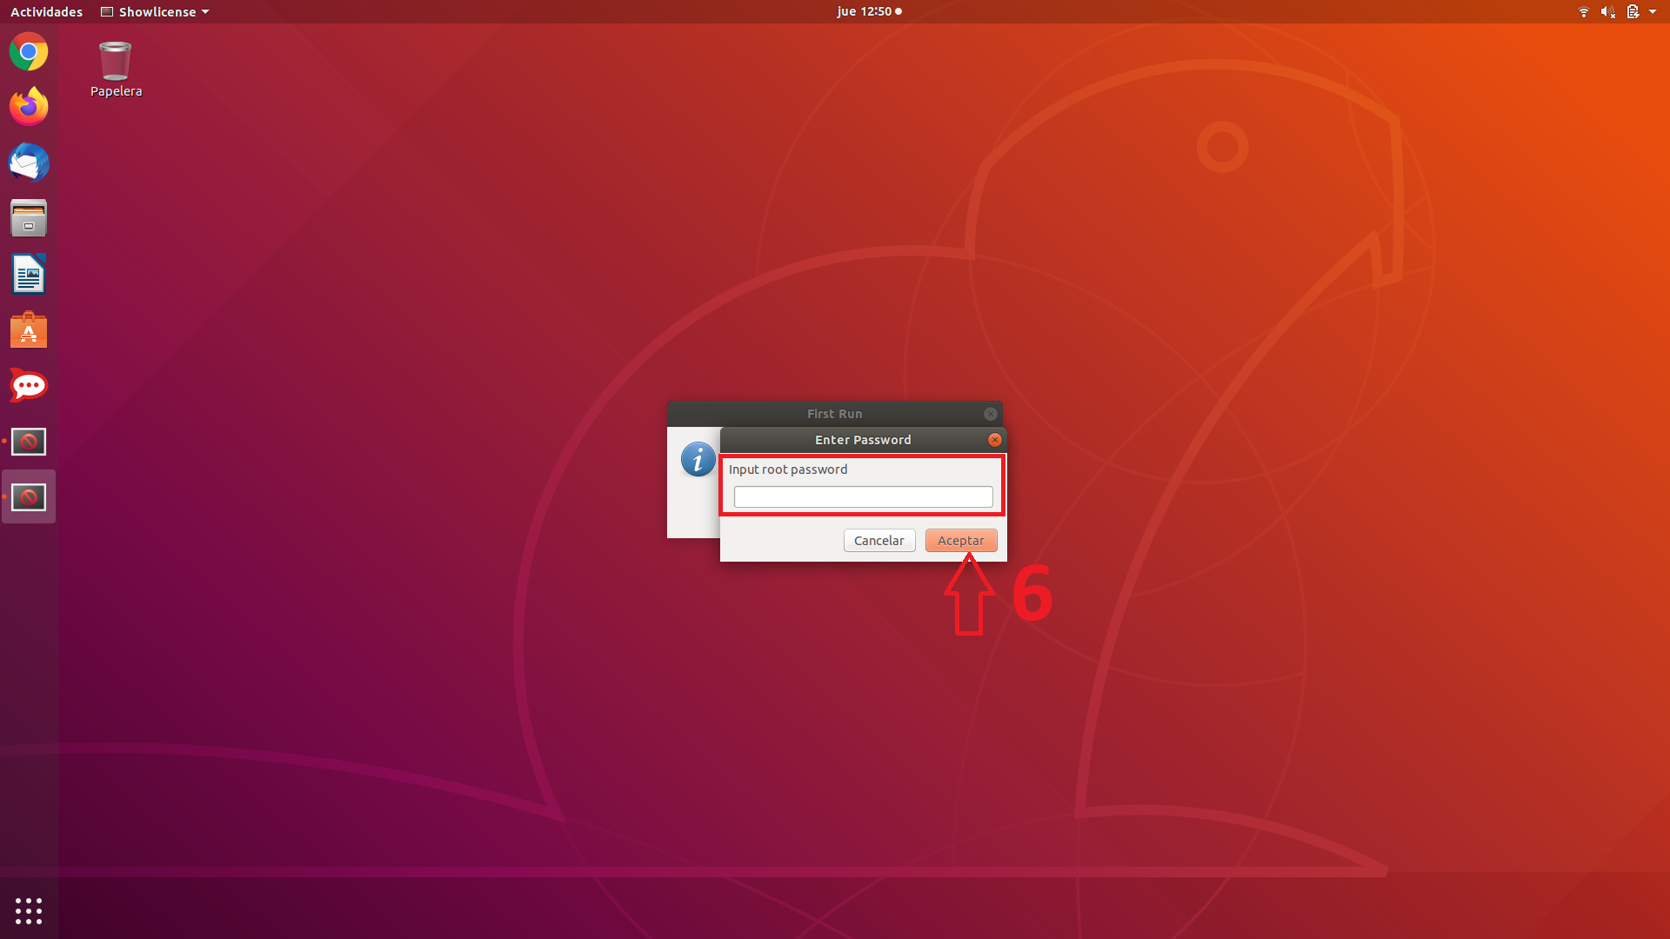Viewport: 1670px width, 939px height.
Task: Click the blue info icon in First Run
Action: pos(698,459)
